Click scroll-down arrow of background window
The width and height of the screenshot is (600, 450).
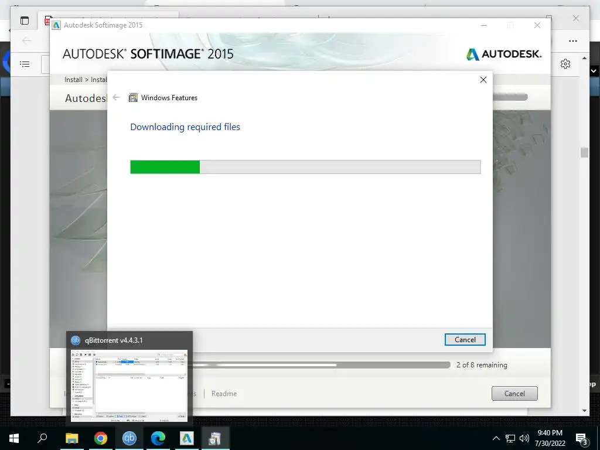click(584, 411)
